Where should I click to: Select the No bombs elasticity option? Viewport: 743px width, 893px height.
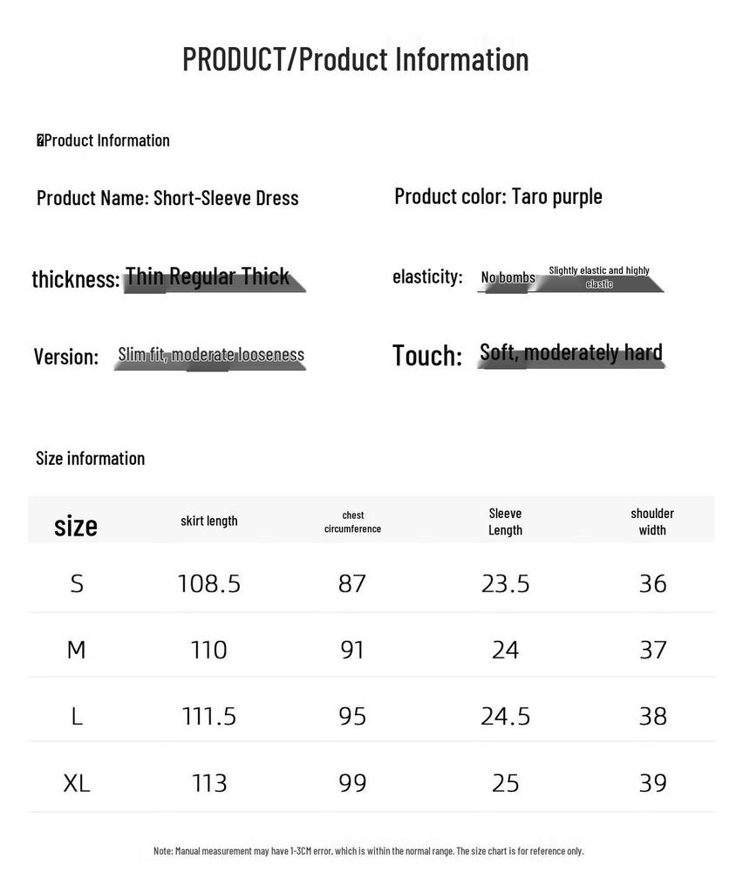pos(508,280)
